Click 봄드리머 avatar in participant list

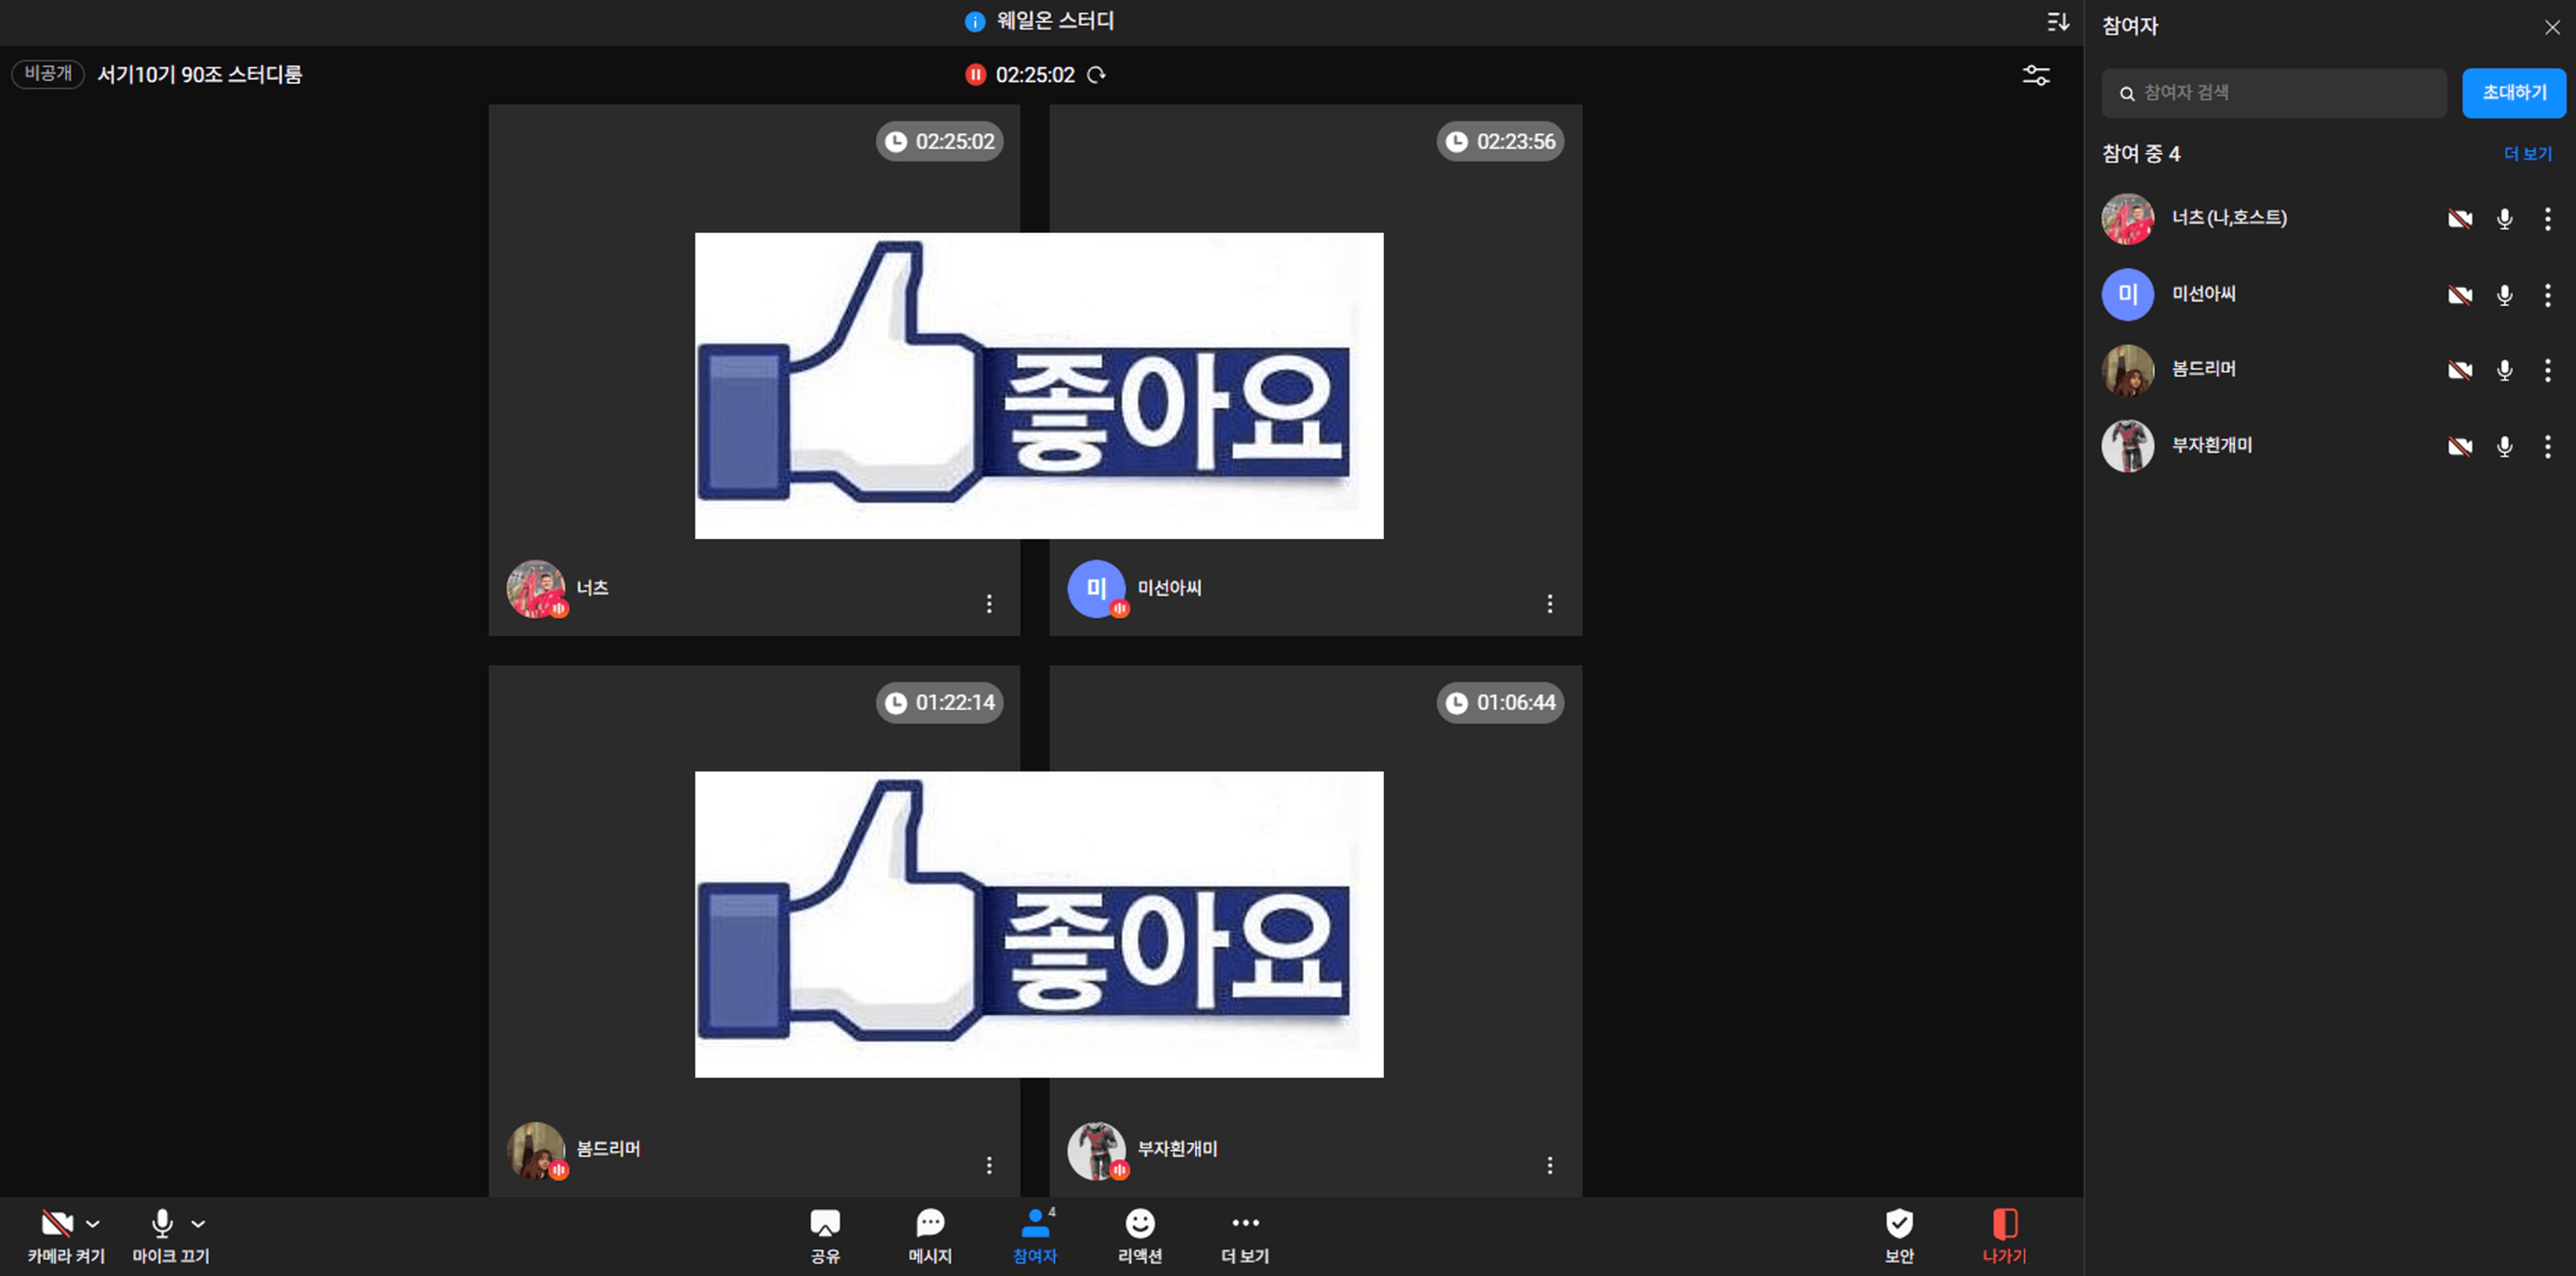(x=2127, y=371)
